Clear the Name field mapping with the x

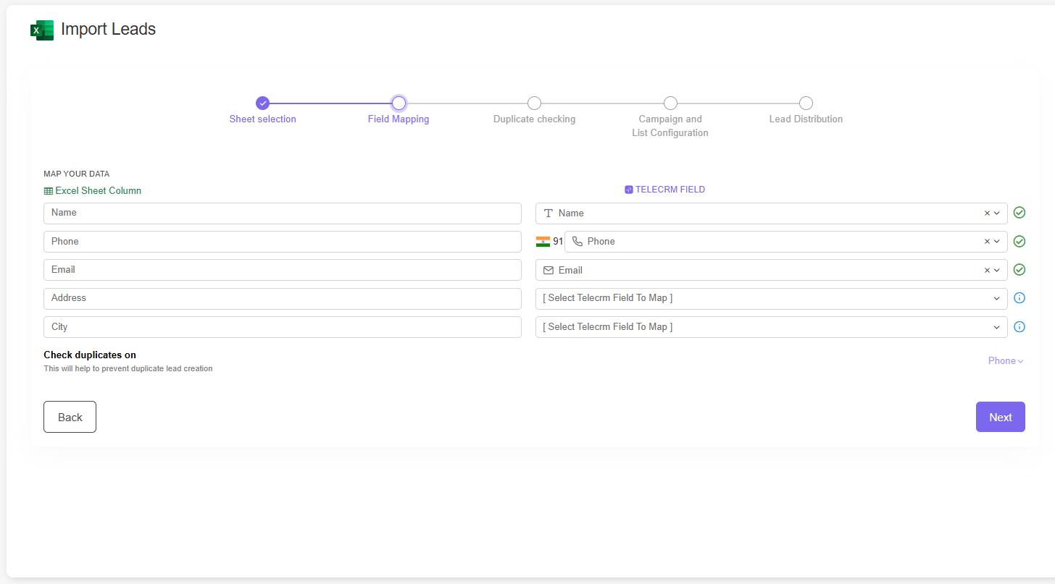pyautogui.click(x=986, y=213)
